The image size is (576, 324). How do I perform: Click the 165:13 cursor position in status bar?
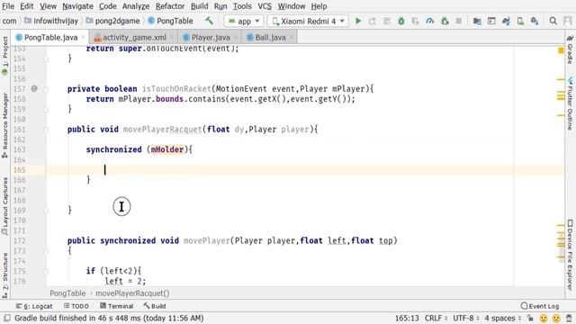(407, 318)
